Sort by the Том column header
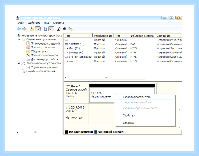The image size is (199, 156). coord(78,36)
